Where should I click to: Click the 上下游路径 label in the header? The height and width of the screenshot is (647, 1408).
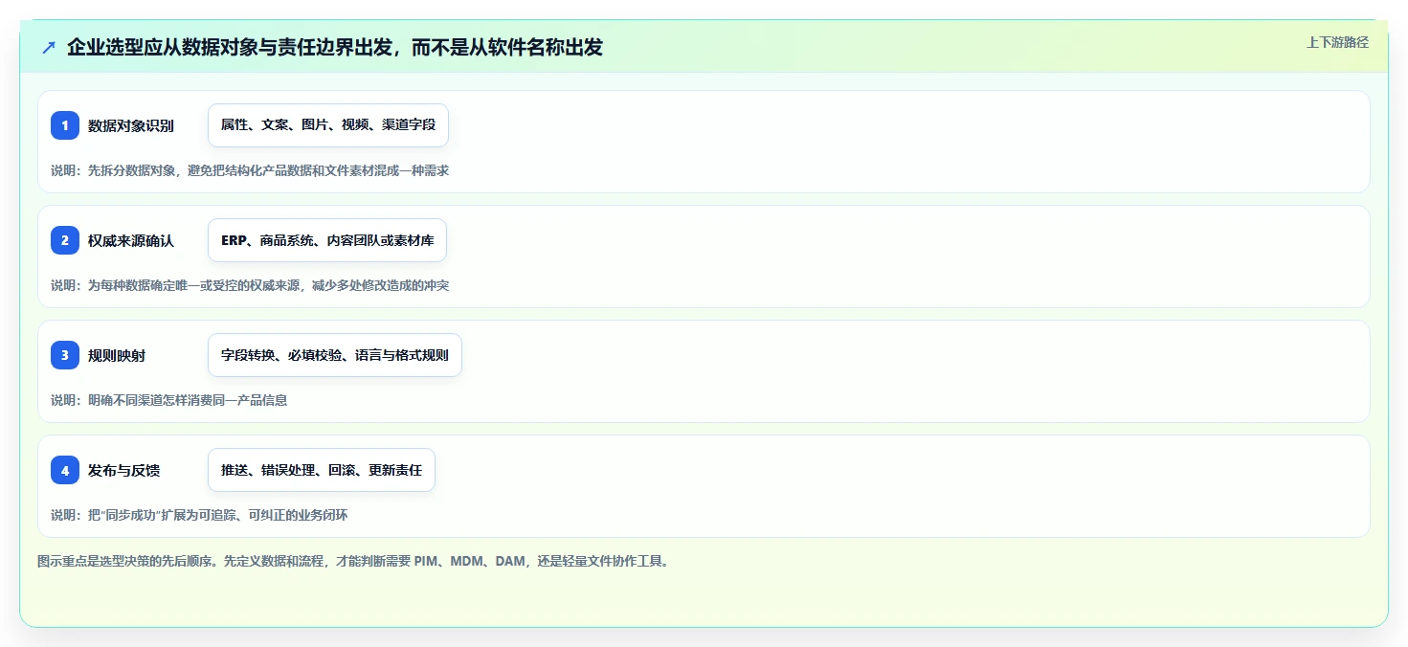coord(1338,42)
